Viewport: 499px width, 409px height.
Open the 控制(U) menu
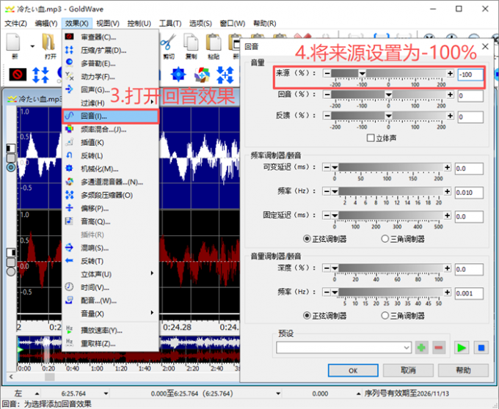pyautogui.click(x=139, y=23)
